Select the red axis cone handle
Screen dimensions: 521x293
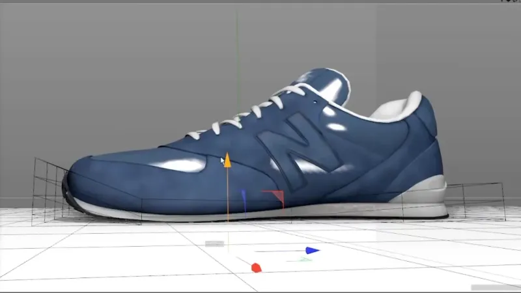[256, 268]
